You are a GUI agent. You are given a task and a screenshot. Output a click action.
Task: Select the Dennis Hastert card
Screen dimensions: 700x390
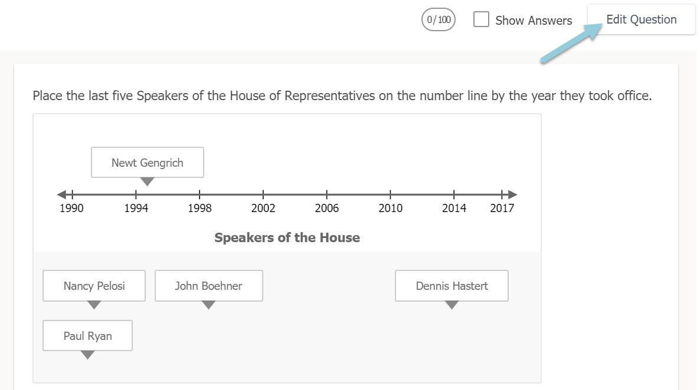452,286
